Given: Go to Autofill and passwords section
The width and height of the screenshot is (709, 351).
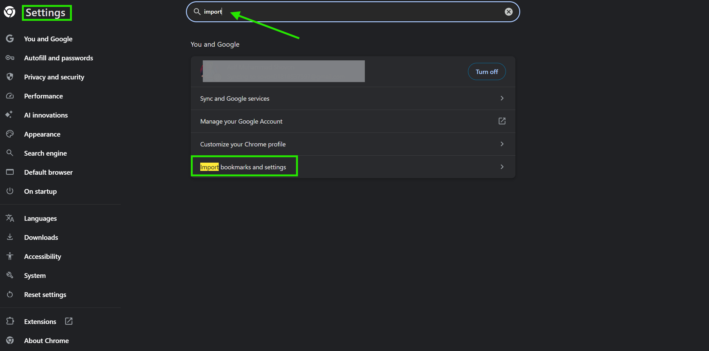Looking at the screenshot, I should (59, 58).
